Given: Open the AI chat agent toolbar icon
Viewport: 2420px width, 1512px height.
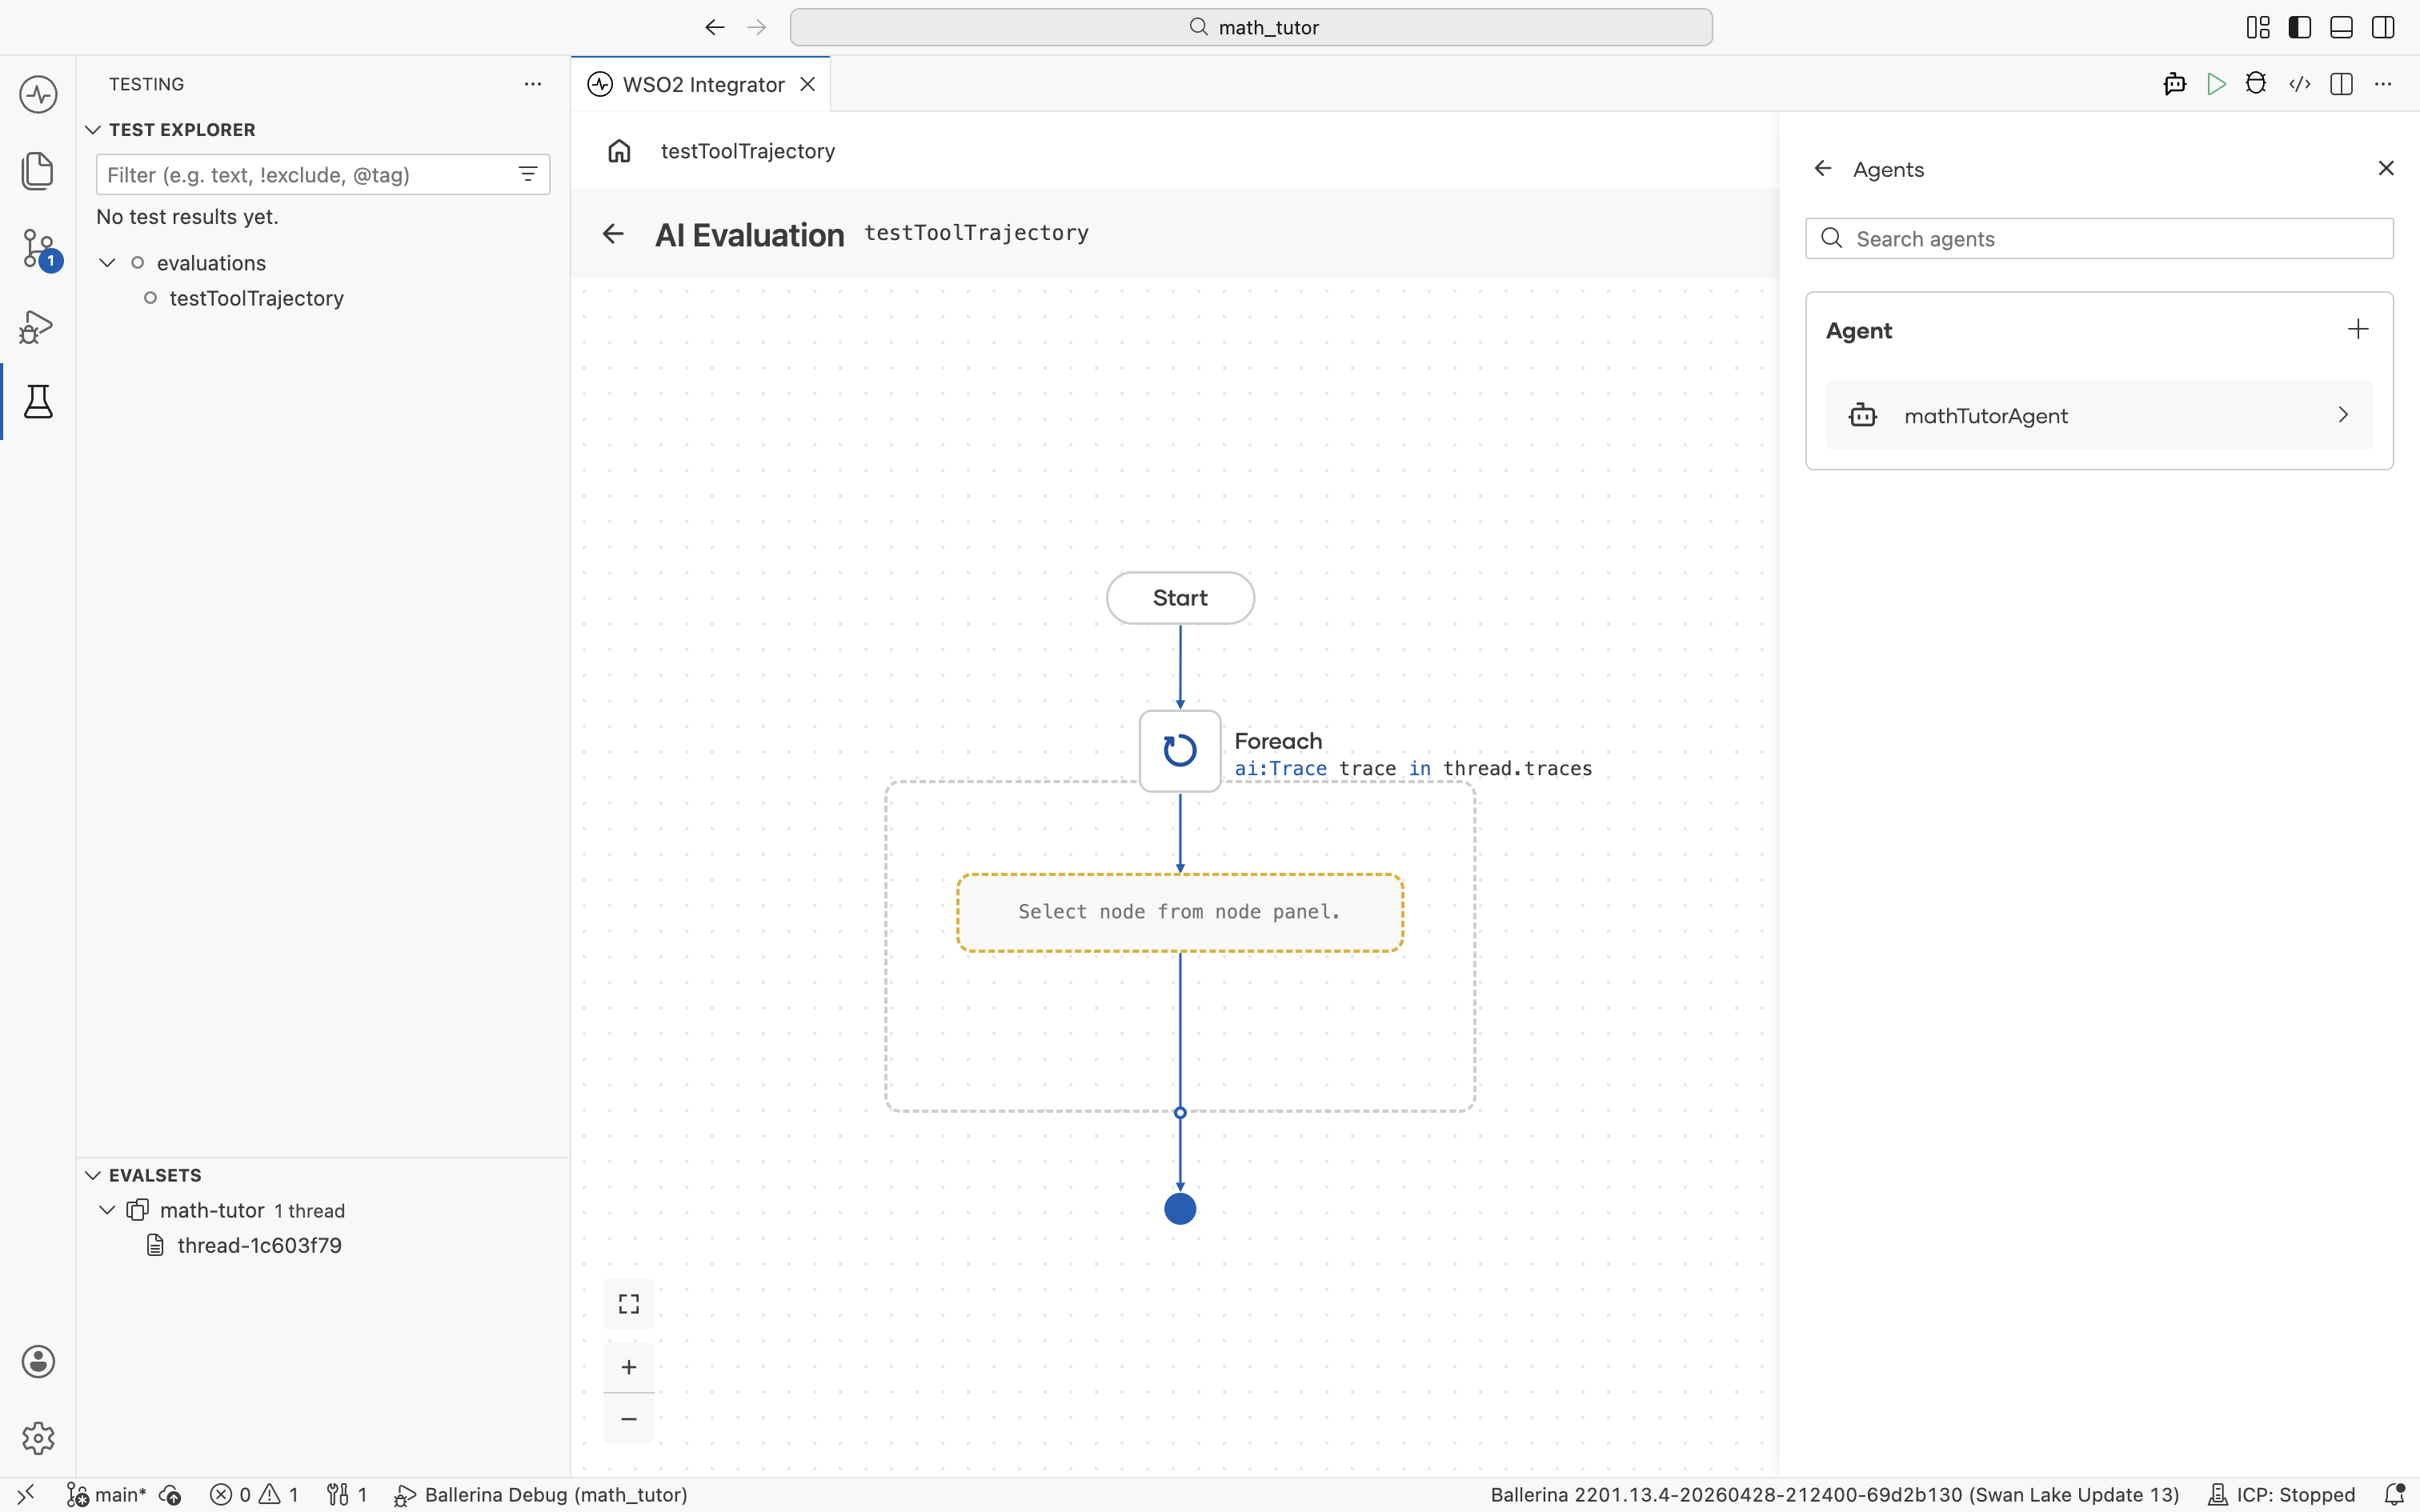Looking at the screenshot, I should 2174,84.
